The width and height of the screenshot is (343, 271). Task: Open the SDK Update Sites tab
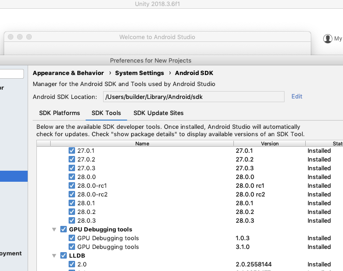(x=158, y=113)
